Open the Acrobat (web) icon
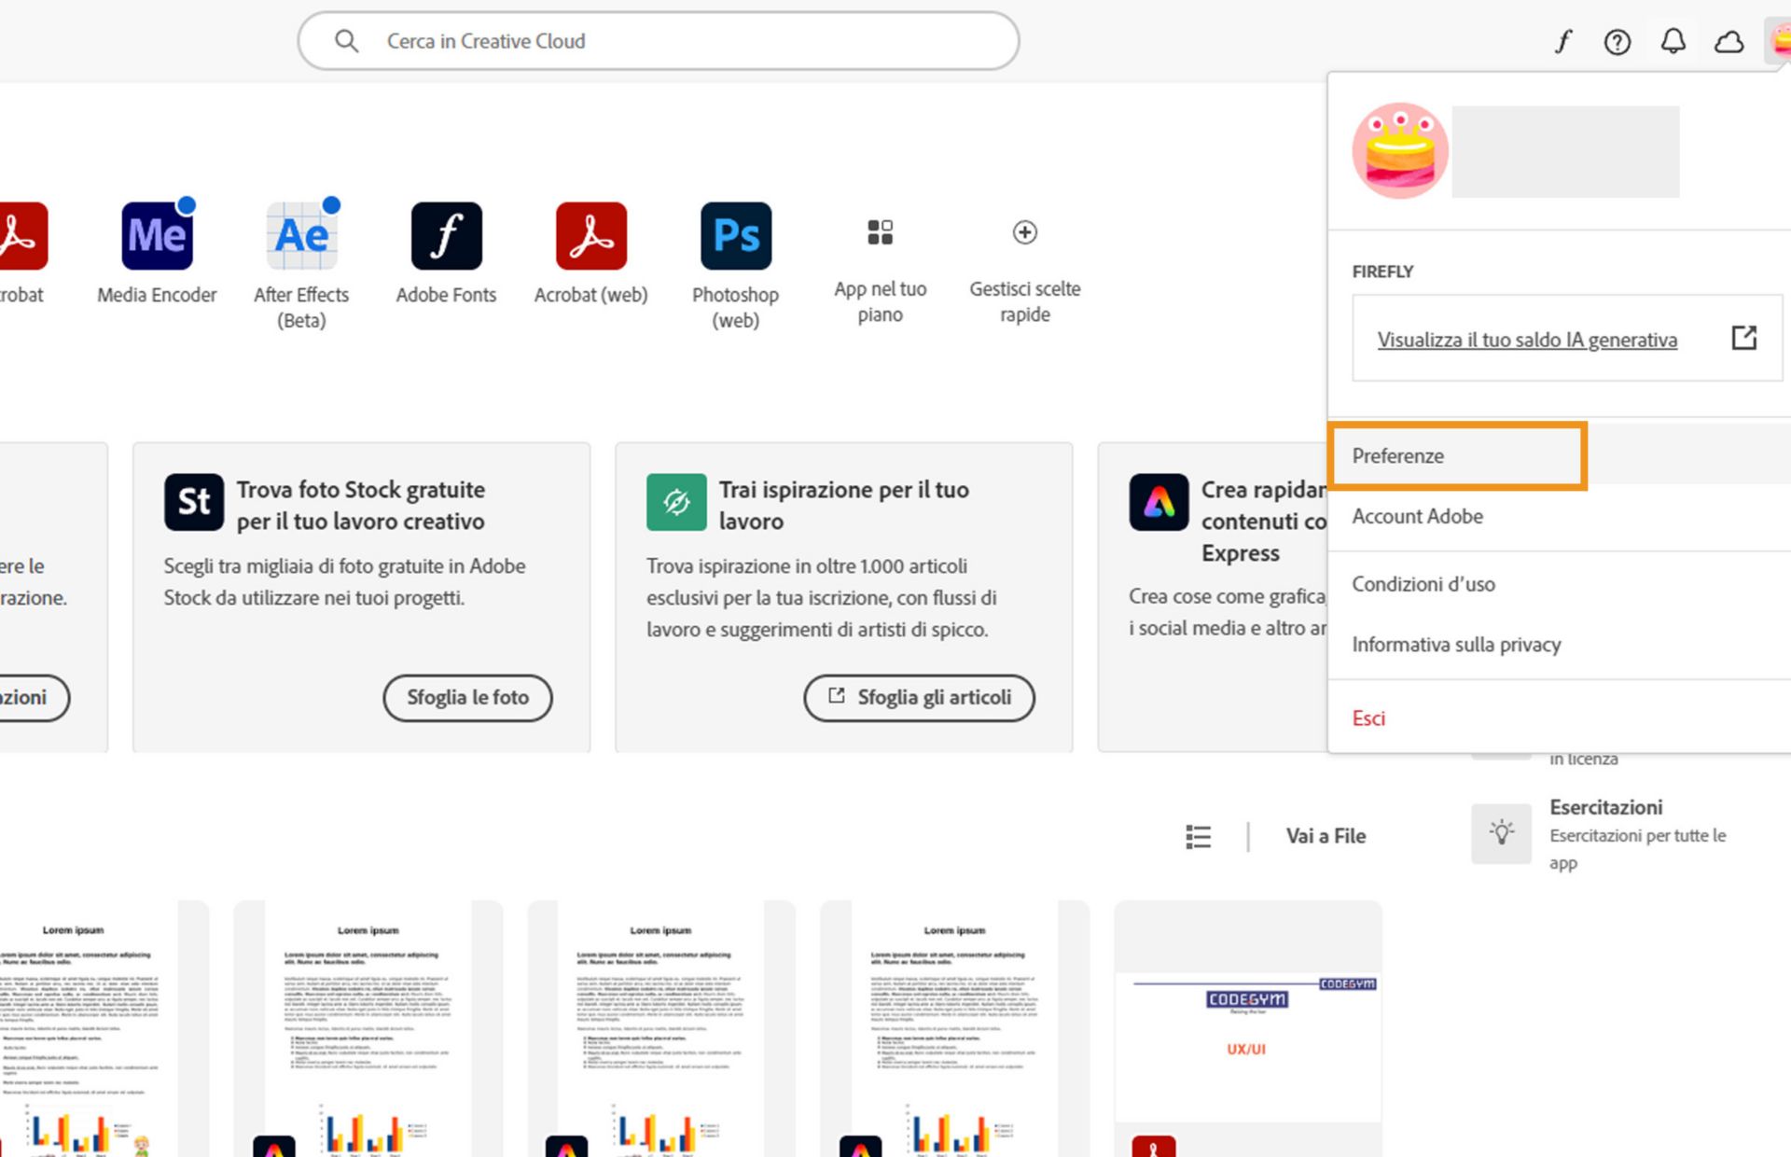 point(590,236)
